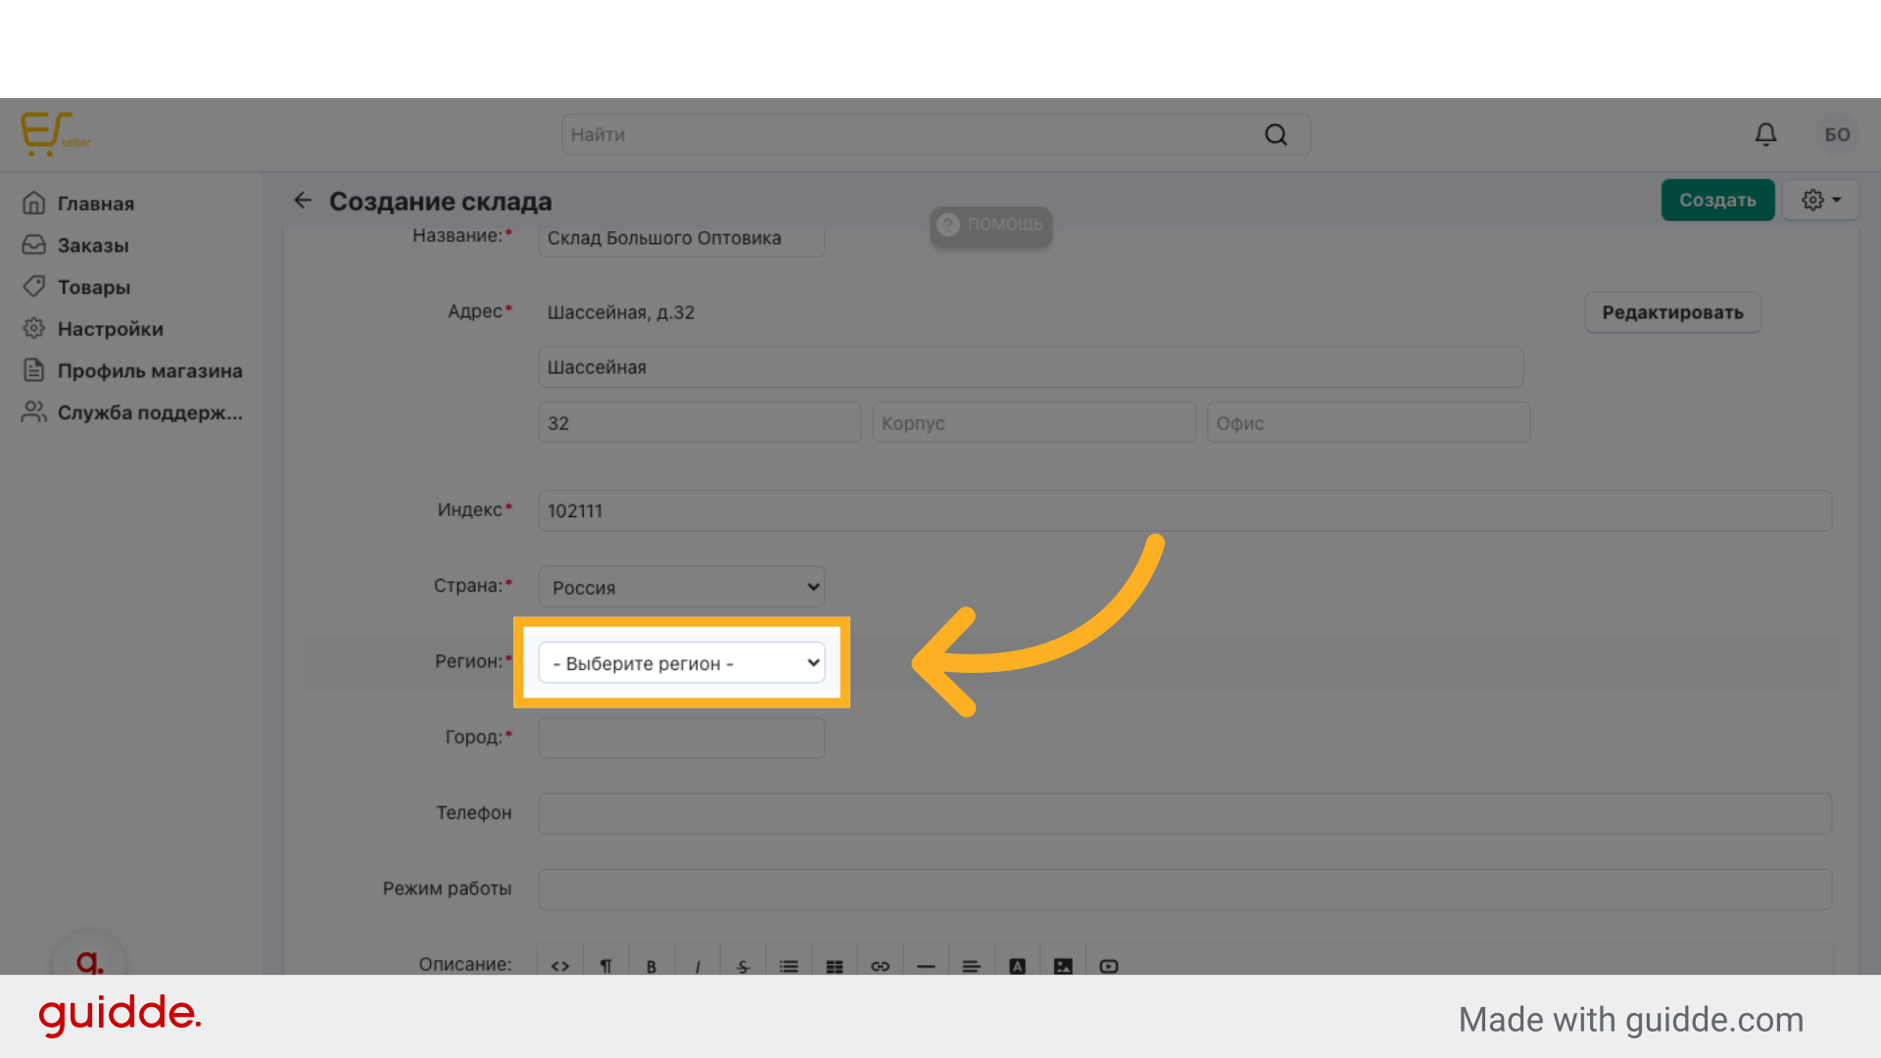Image resolution: width=1881 pixels, height=1058 pixels.
Task: Go to Профиль магазина in the sidebar
Action: 149,371
